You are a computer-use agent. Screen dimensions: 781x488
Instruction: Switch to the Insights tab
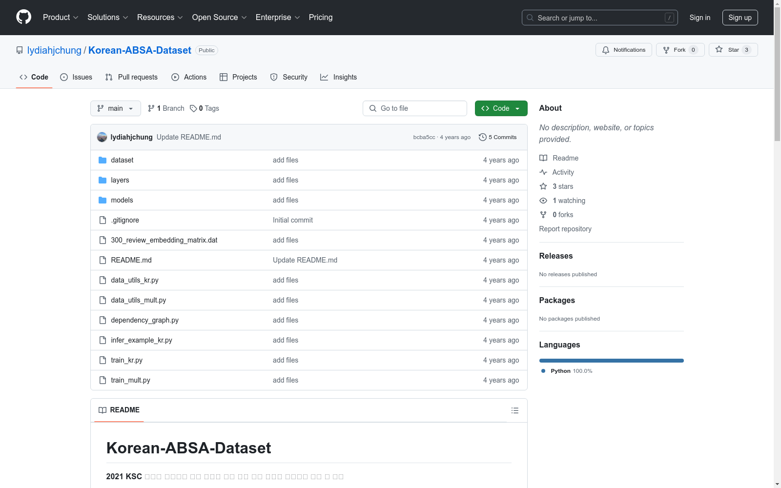pos(339,77)
